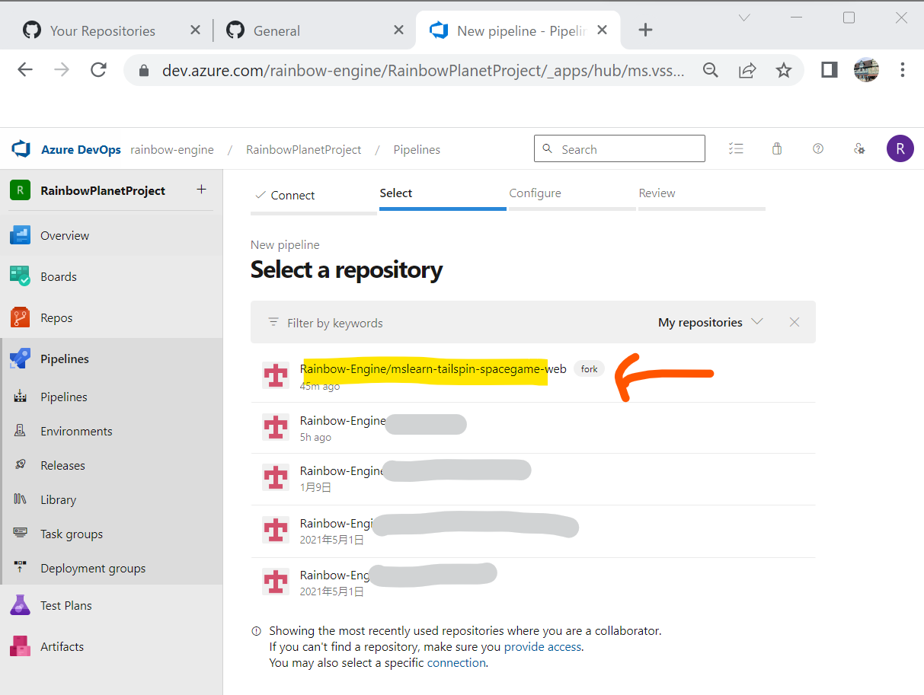Clear the filter with the X icon
Screen dimensions: 924x695
click(x=795, y=322)
